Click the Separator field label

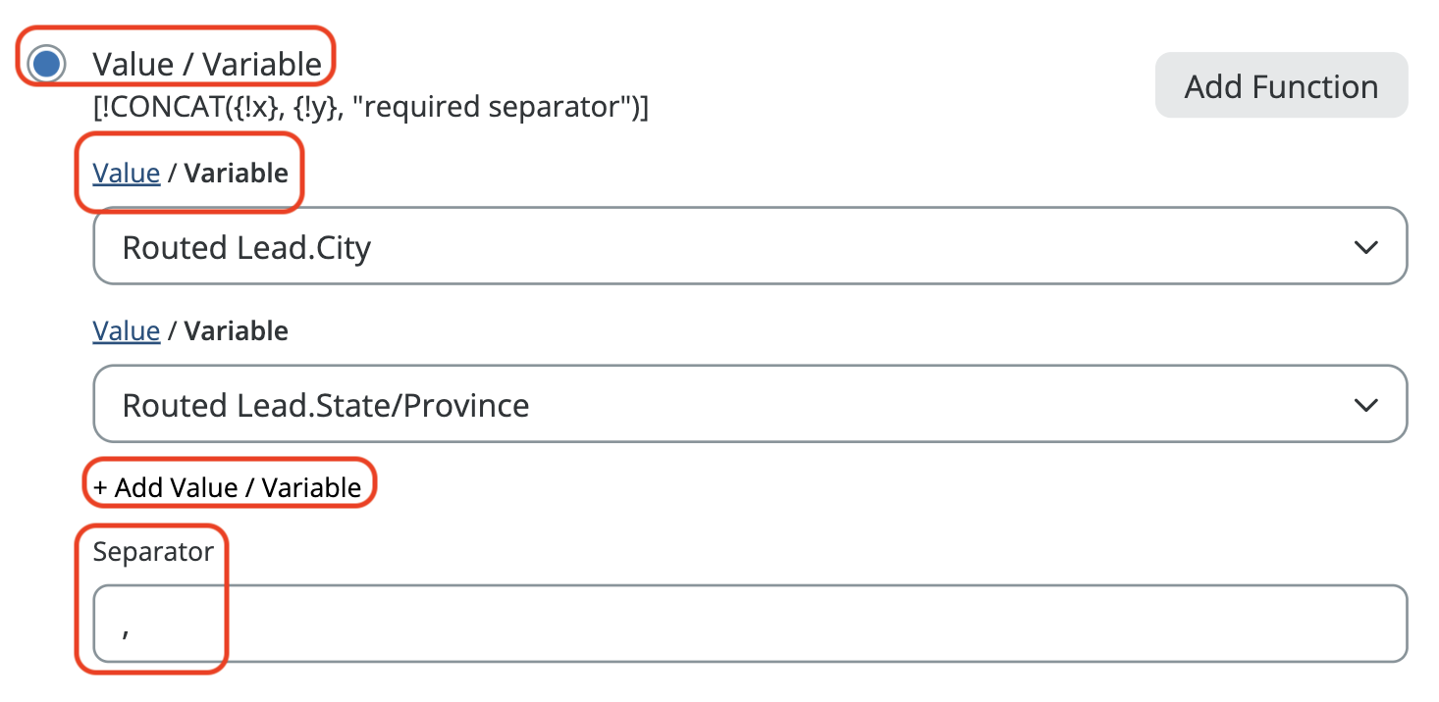coord(153,552)
